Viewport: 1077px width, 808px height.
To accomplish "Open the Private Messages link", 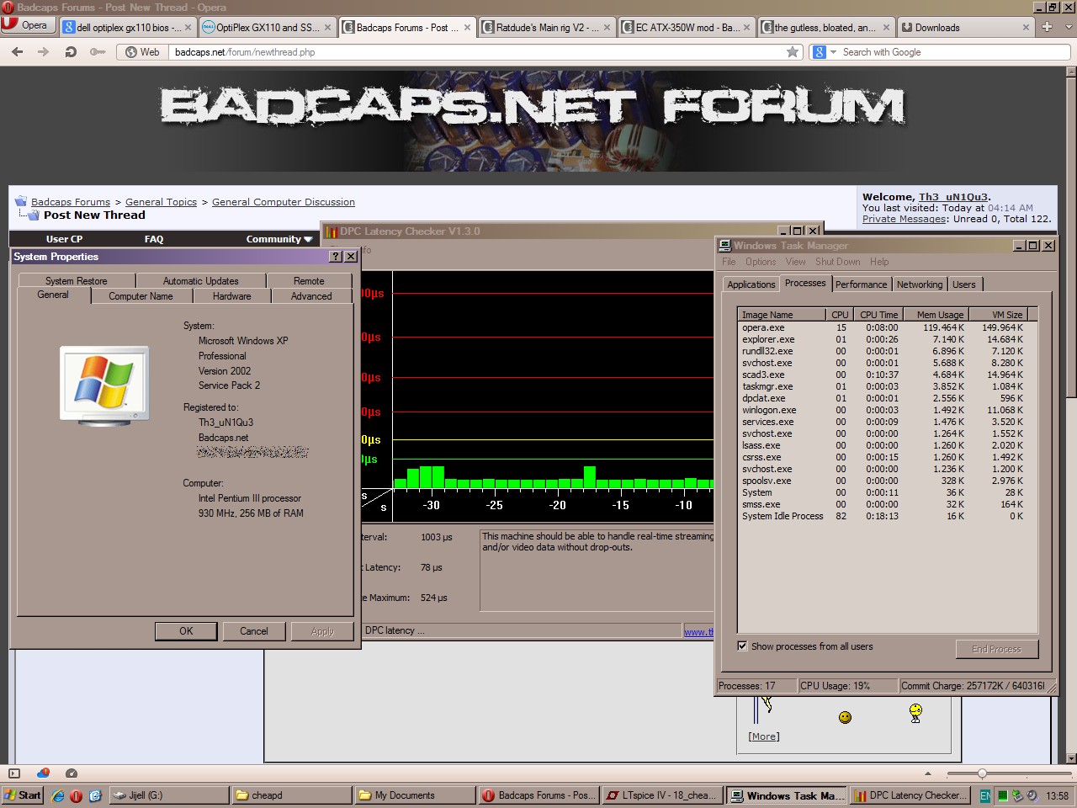I will [x=905, y=219].
